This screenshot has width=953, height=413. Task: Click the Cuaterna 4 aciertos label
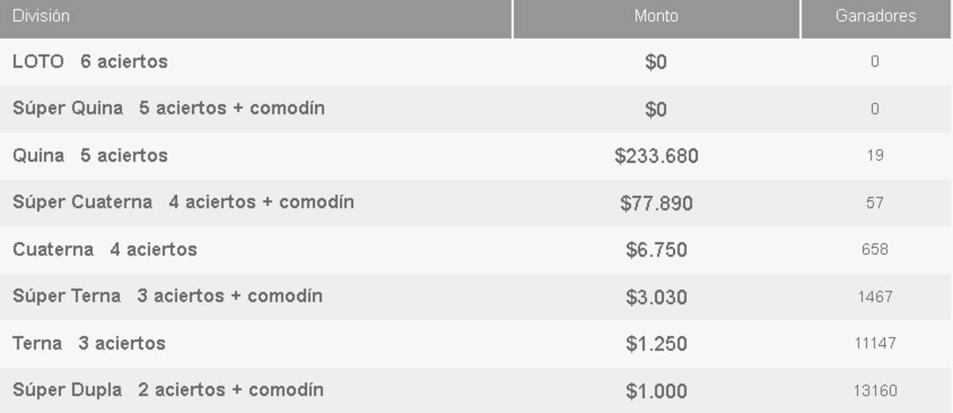pyautogui.click(x=104, y=249)
